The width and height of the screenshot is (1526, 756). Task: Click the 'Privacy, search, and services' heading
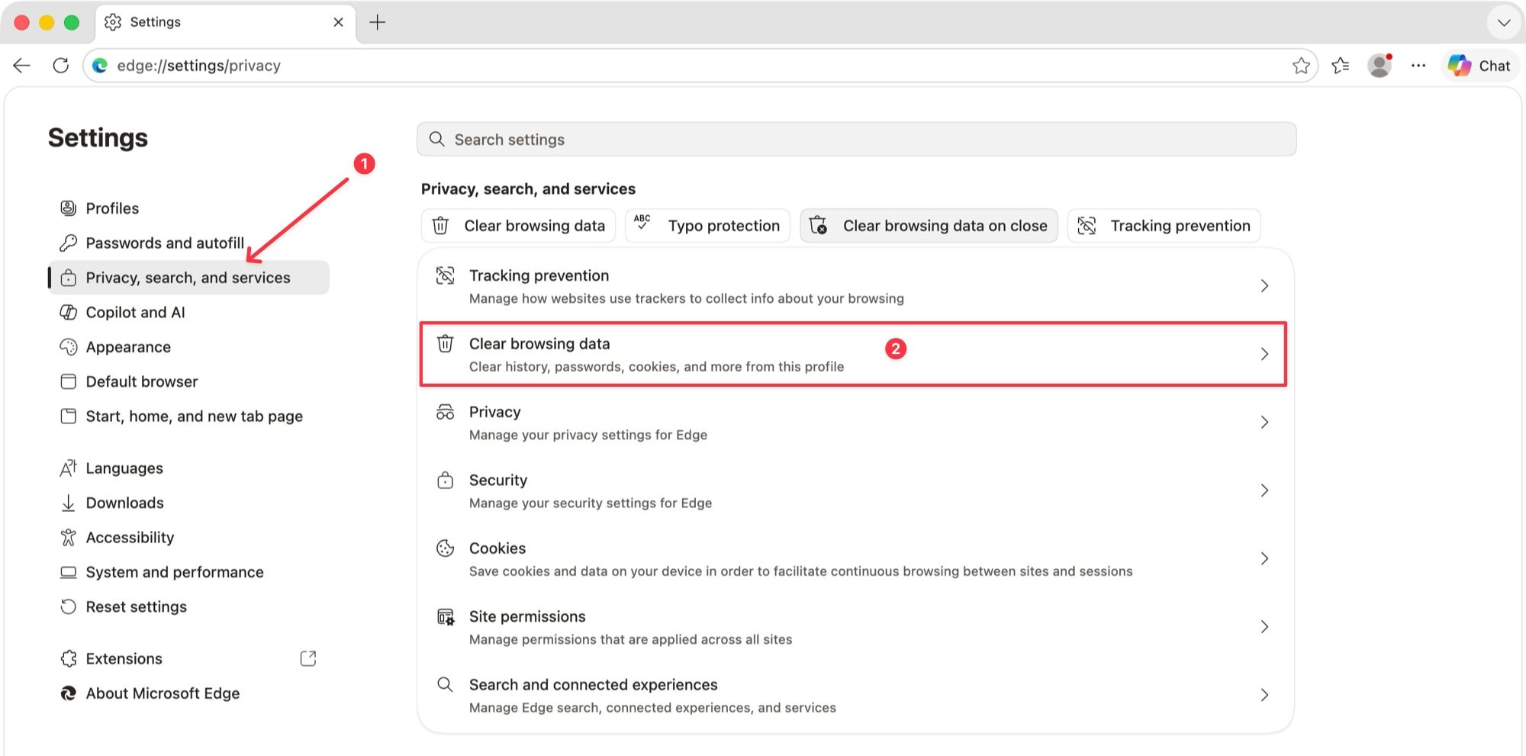click(x=528, y=188)
